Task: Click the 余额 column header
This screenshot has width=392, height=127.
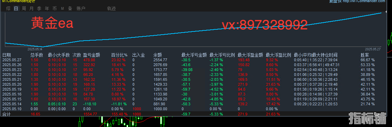Action: tap(158, 55)
